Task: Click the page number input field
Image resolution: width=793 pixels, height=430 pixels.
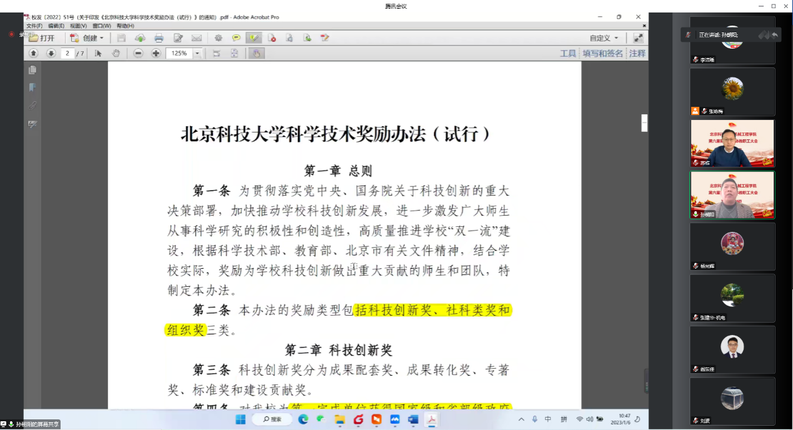Action: 67,54
